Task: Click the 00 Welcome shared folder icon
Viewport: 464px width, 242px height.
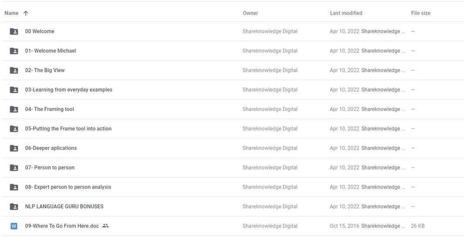Action: tap(14, 31)
